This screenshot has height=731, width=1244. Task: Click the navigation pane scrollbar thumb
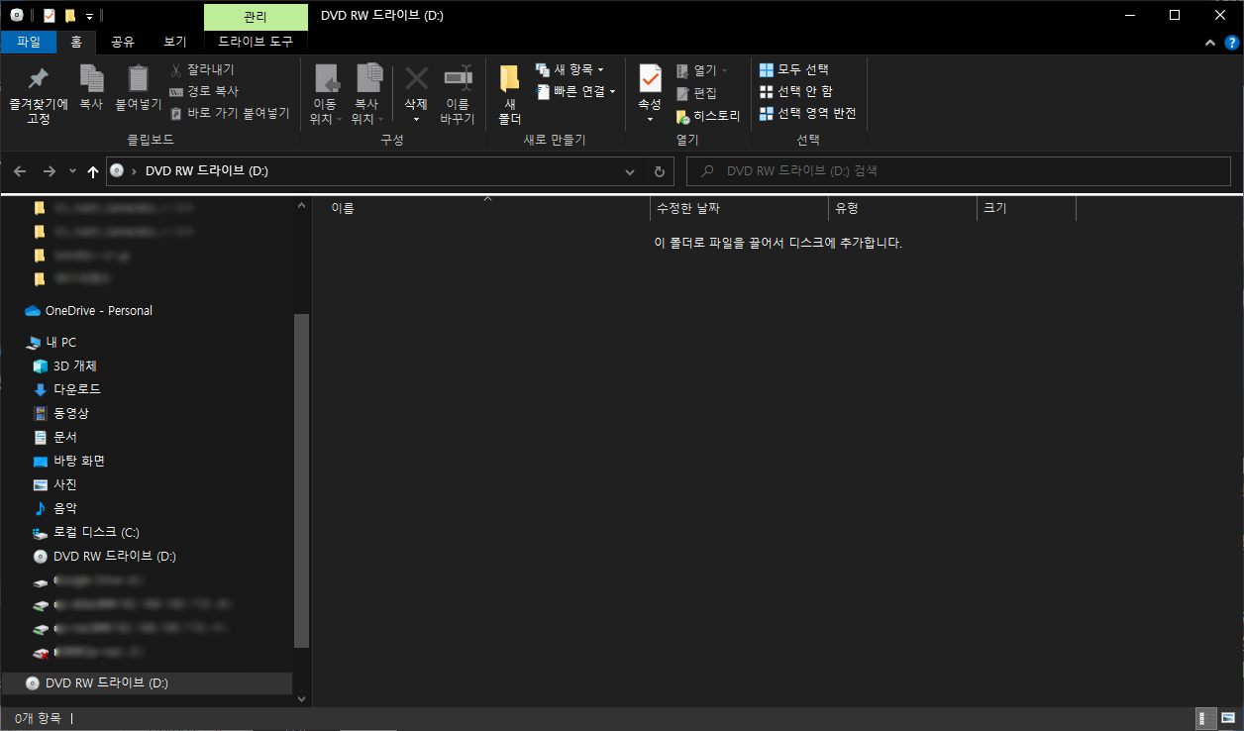click(302, 480)
